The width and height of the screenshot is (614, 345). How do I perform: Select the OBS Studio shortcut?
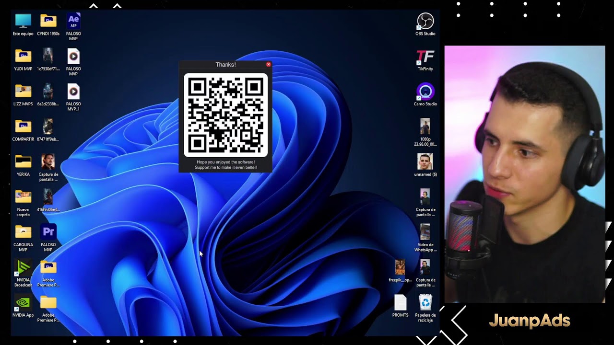click(425, 25)
